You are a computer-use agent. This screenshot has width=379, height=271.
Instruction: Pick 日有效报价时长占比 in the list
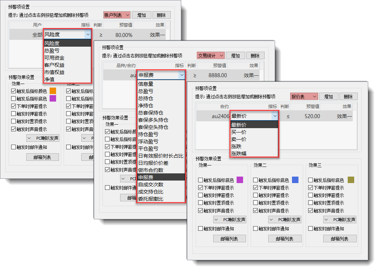161,156
